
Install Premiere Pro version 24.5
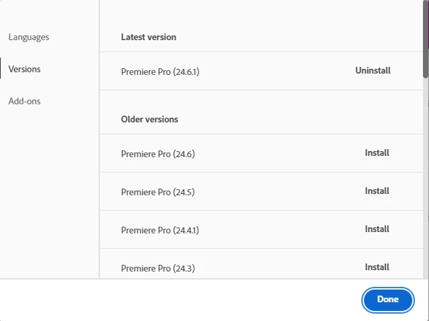click(377, 191)
